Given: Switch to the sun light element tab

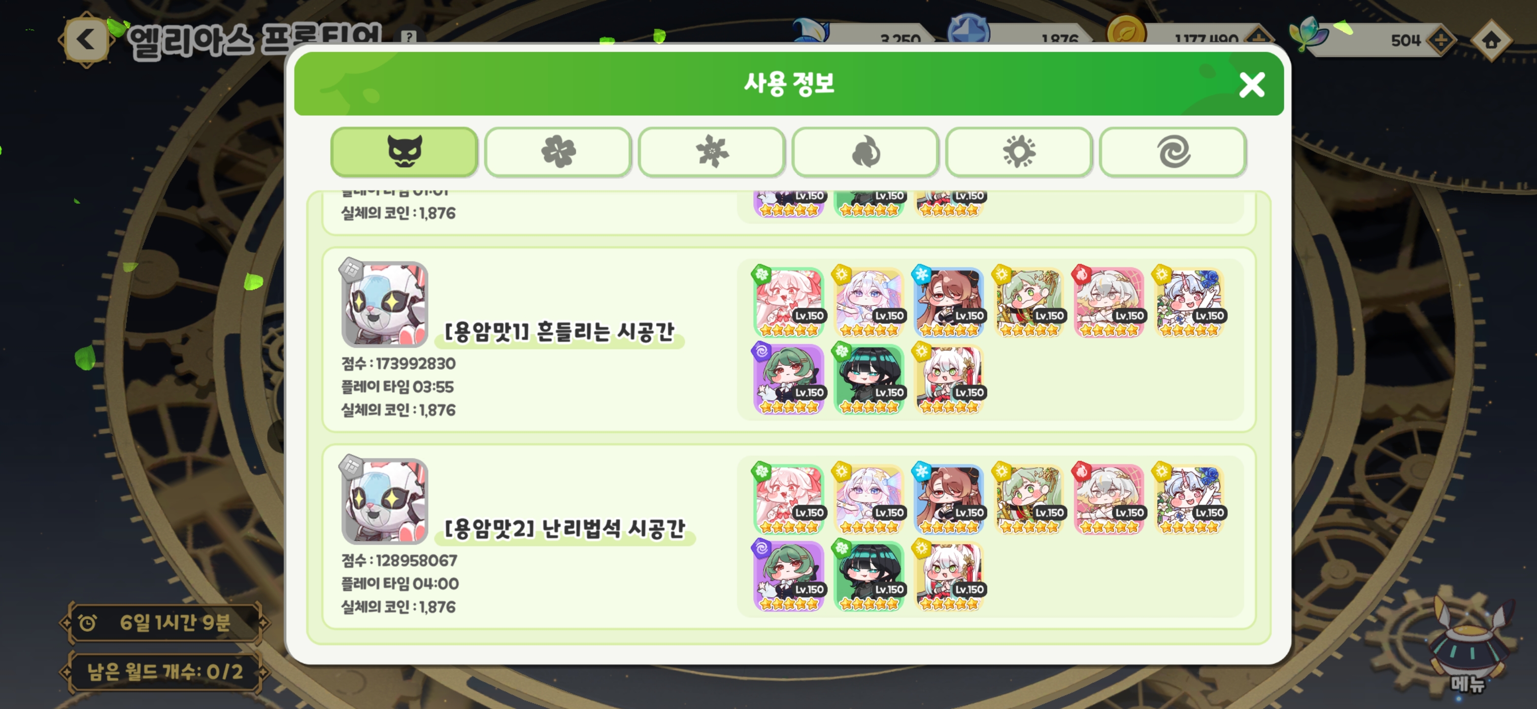Looking at the screenshot, I should [1018, 152].
